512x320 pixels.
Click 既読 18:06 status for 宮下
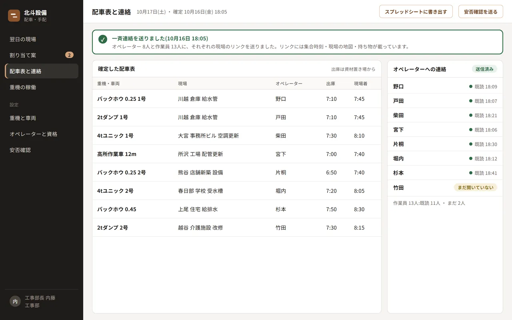tap(483, 130)
